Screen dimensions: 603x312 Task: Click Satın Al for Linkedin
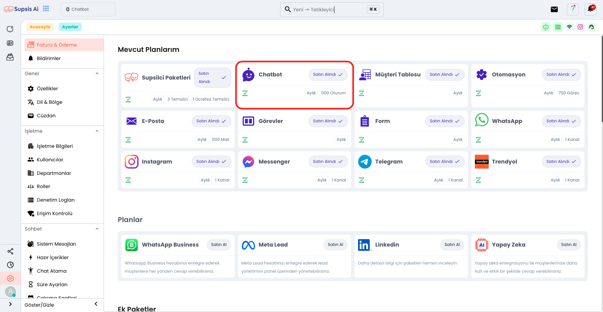(452, 245)
